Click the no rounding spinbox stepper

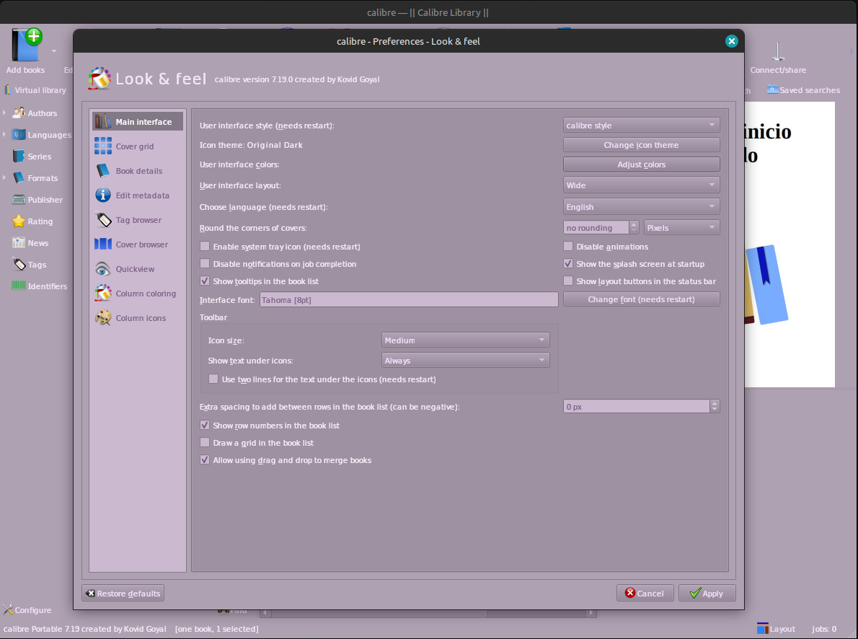click(x=634, y=227)
